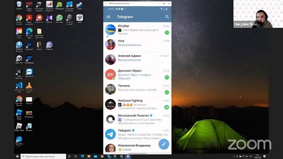Image resolution: width=283 pixels, height=159 pixels.
Task: Open the Долголет Юрист chat
Action: (138, 75)
